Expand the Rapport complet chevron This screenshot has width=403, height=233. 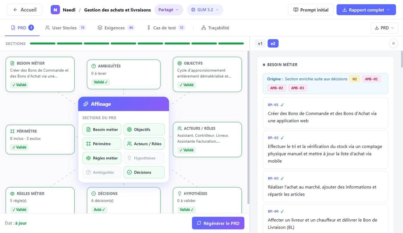[388, 10]
